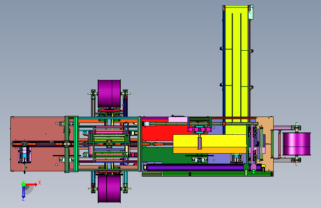Click the red X axis arrow of the triad

click(x=31, y=184)
